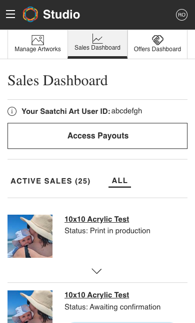The image size is (195, 323).
Task: Switch to the Manage Artworks tab label
Action: [37, 49]
